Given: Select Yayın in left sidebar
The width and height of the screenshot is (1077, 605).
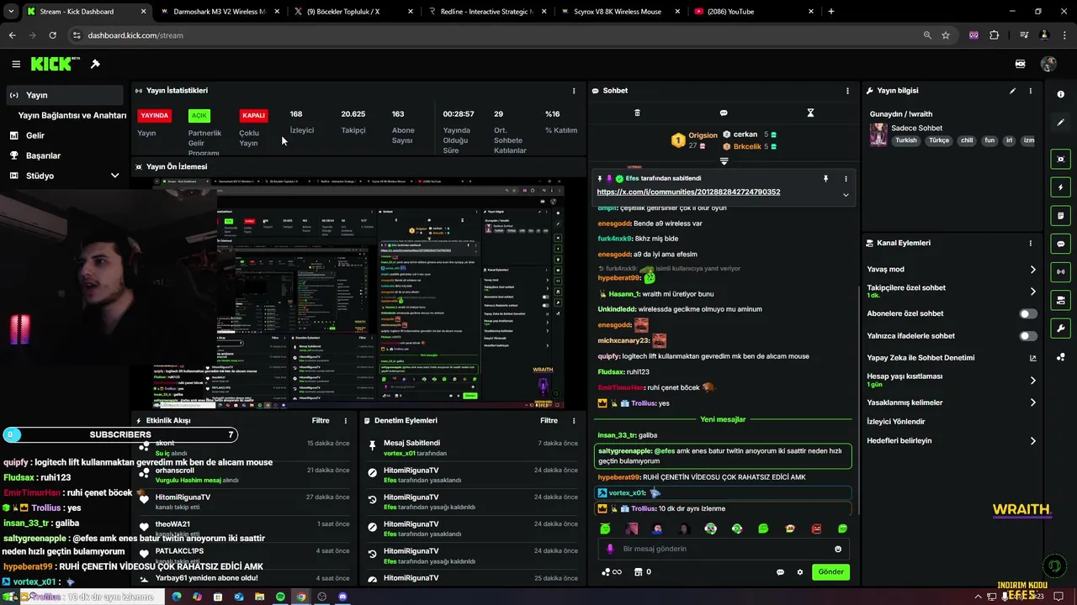Looking at the screenshot, I should coord(64,95).
